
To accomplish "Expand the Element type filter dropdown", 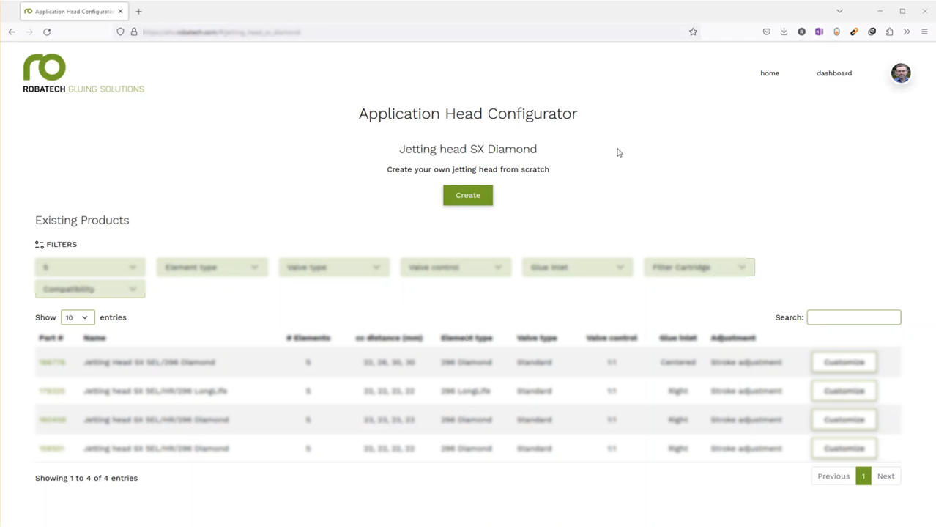I will [x=212, y=268].
